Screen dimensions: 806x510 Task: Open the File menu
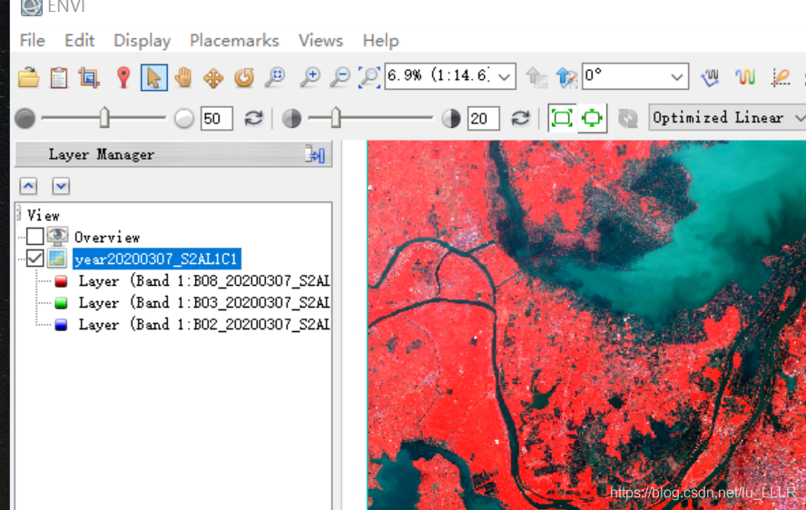(x=33, y=40)
